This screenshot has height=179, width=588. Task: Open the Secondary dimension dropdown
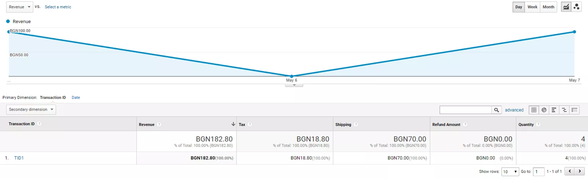(x=31, y=110)
